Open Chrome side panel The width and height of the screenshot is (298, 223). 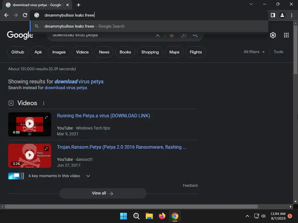click(x=273, y=15)
